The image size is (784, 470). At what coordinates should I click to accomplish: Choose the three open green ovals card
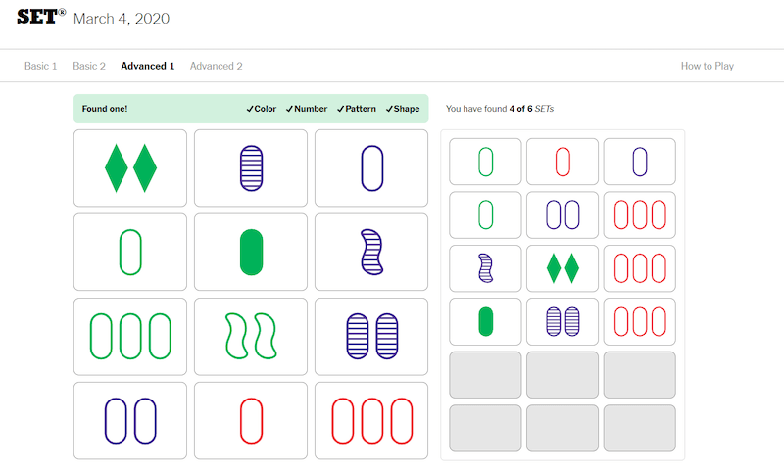[x=130, y=336]
